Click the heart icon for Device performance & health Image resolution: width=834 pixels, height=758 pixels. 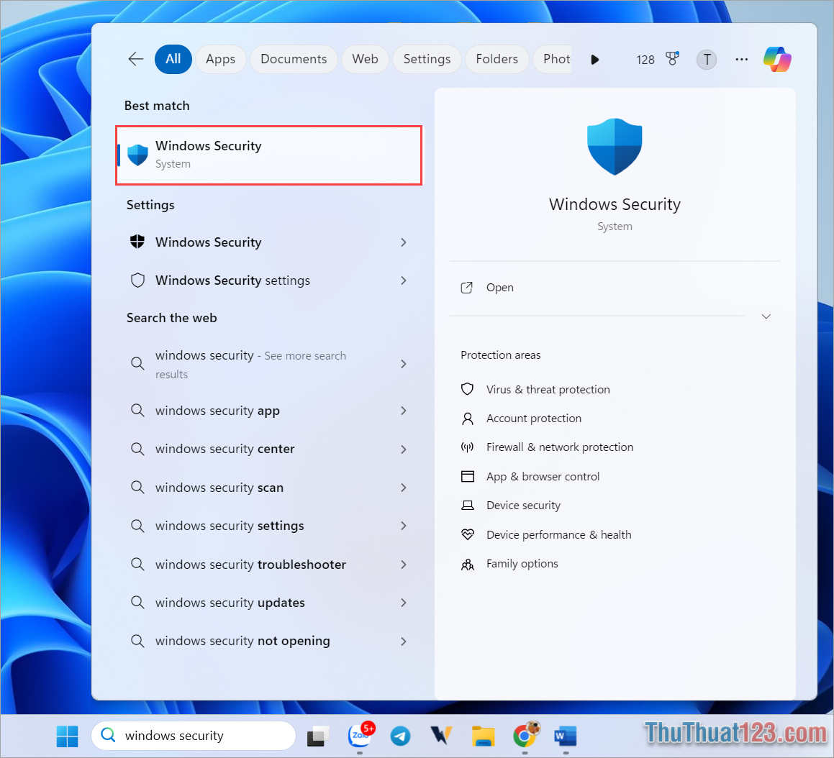(467, 534)
